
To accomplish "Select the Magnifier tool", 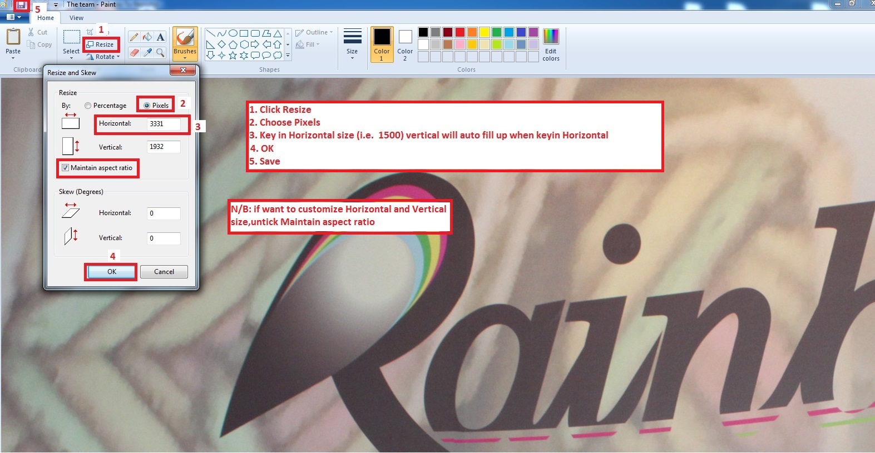I will coord(160,53).
